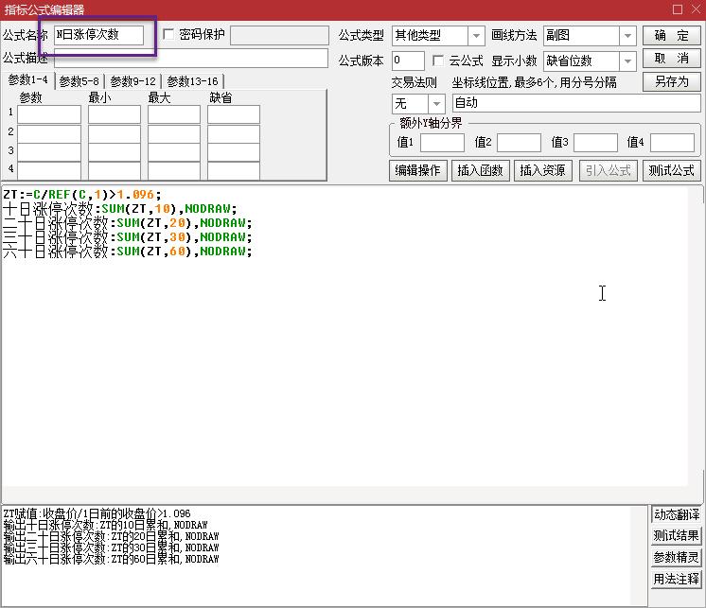Image resolution: width=706 pixels, height=608 pixels.
Task: Expand the 画线方法 dropdown
Action: 627,36
